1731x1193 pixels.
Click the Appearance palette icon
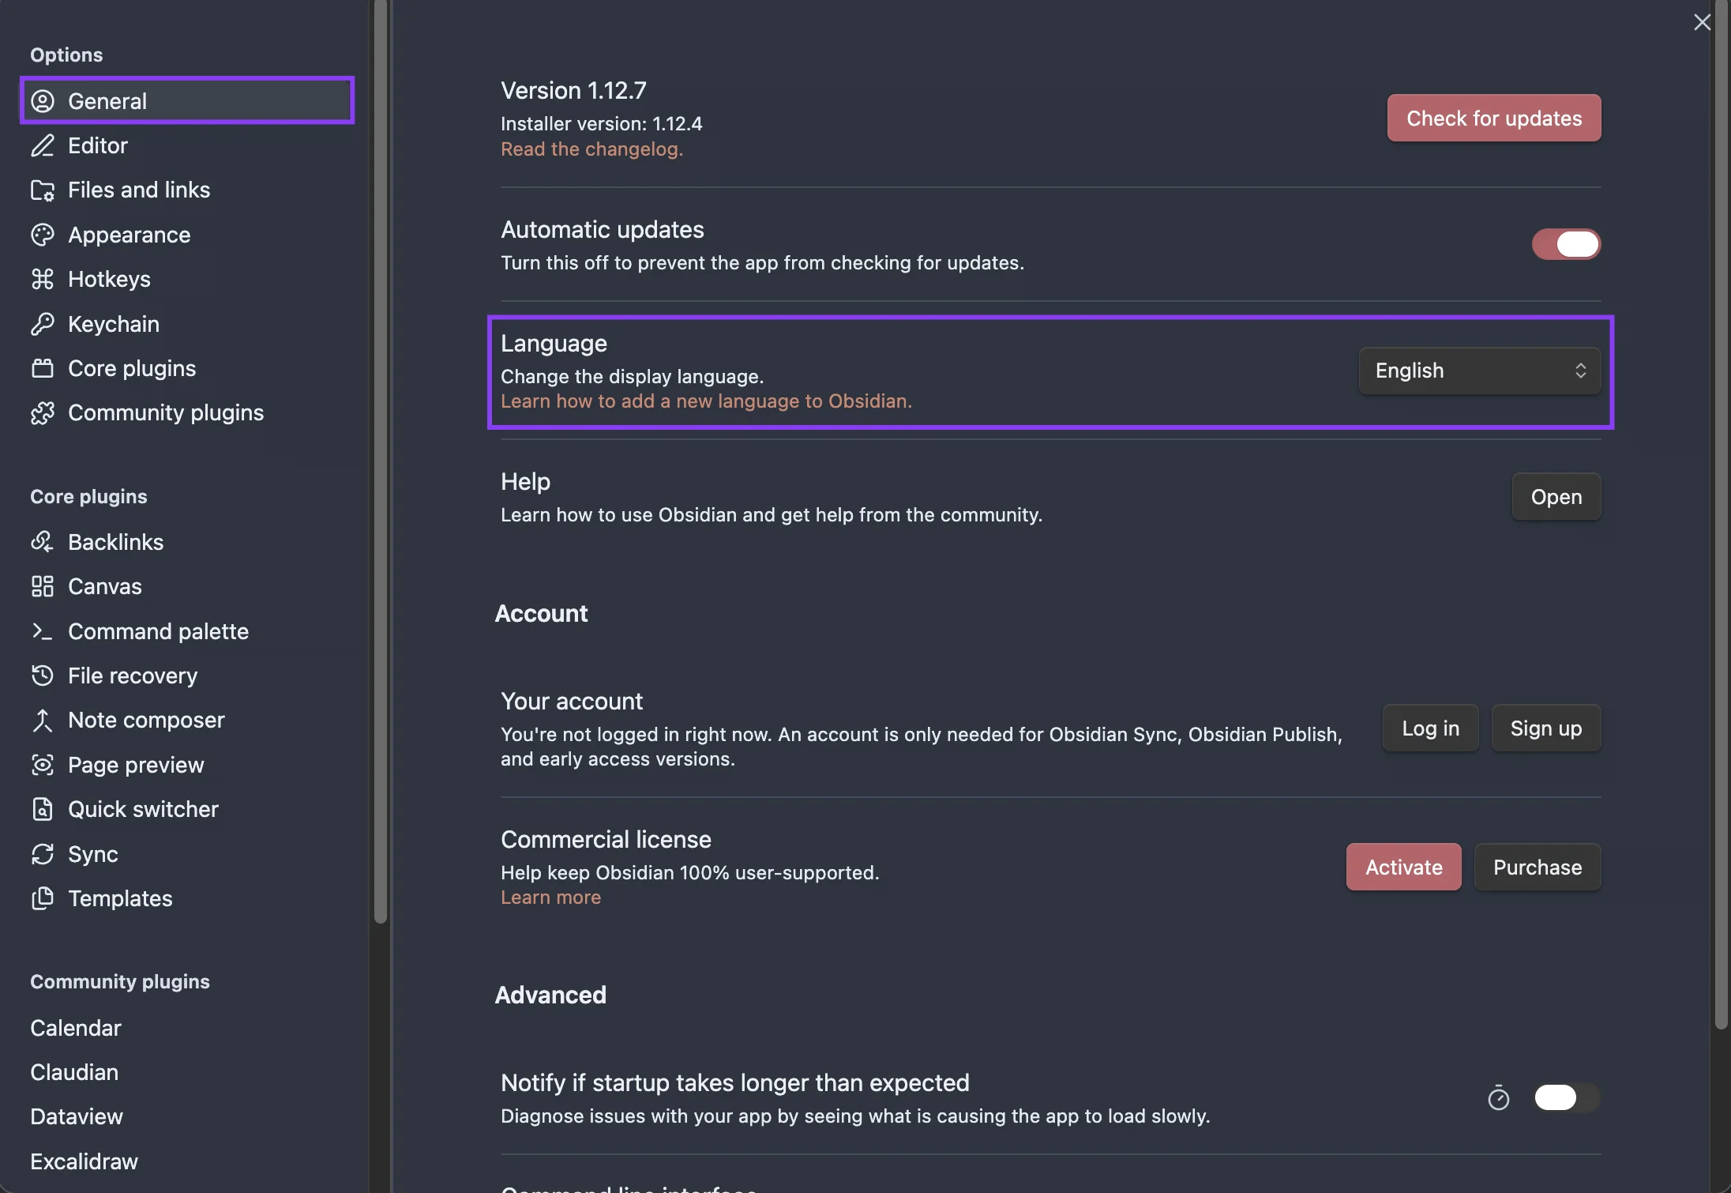43,235
